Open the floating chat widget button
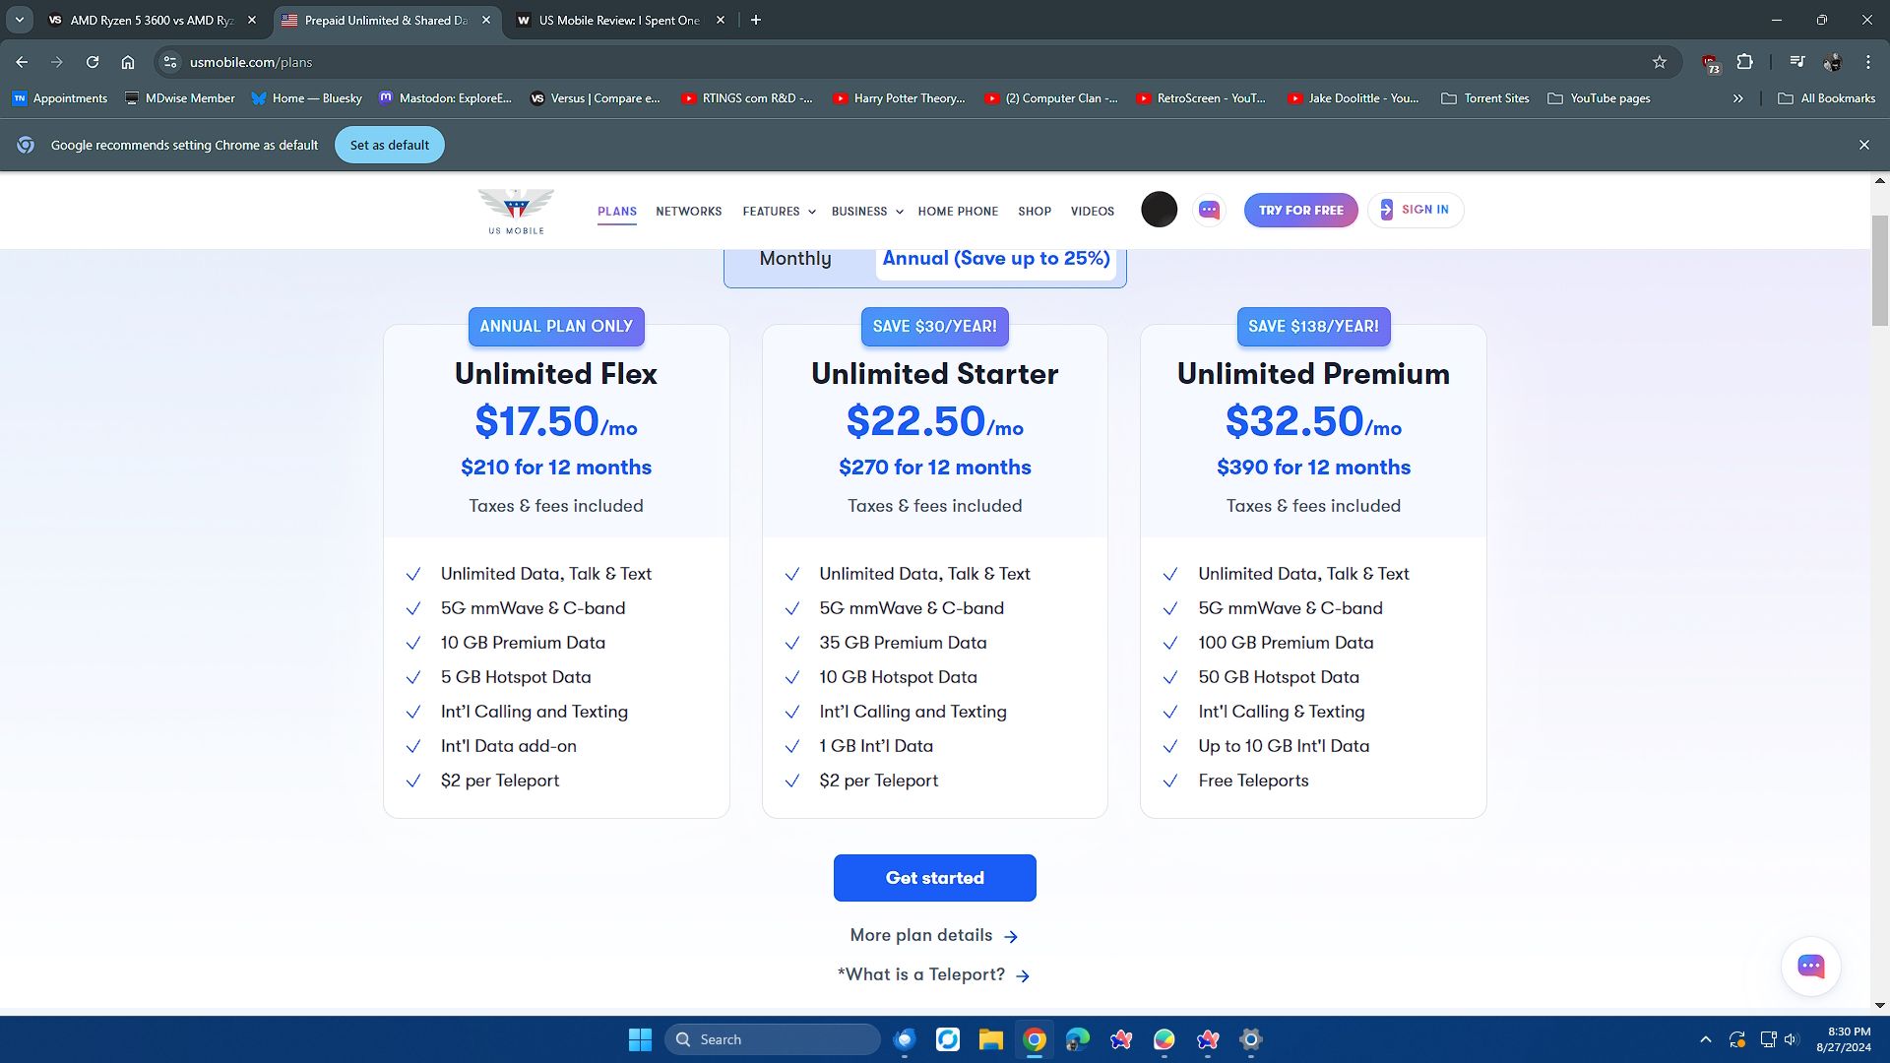 click(1810, 966)
